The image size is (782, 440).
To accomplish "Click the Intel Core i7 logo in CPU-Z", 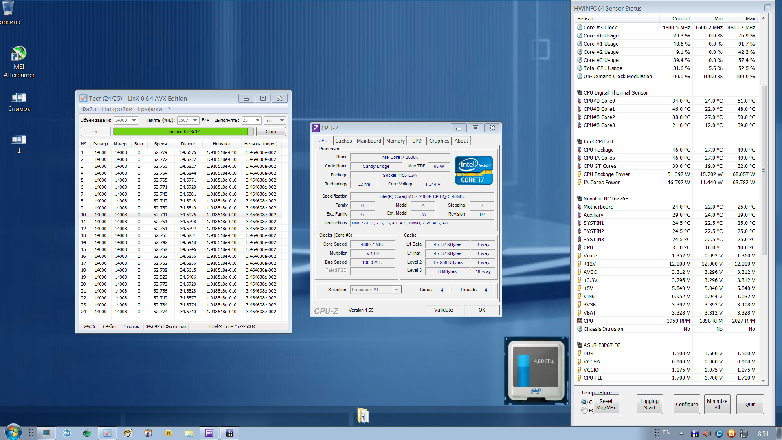I will [x=474, y=170].
